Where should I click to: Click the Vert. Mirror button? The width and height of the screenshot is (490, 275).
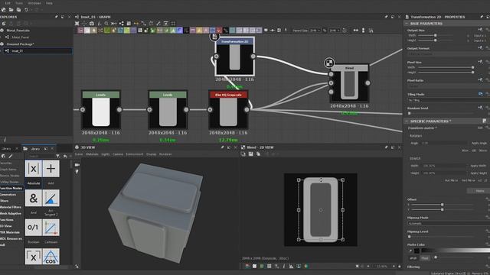pyautogui.click(x=468, y=180)
